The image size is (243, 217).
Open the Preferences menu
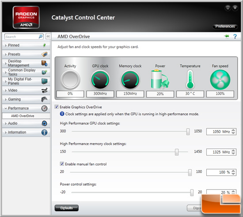point(225,27)
